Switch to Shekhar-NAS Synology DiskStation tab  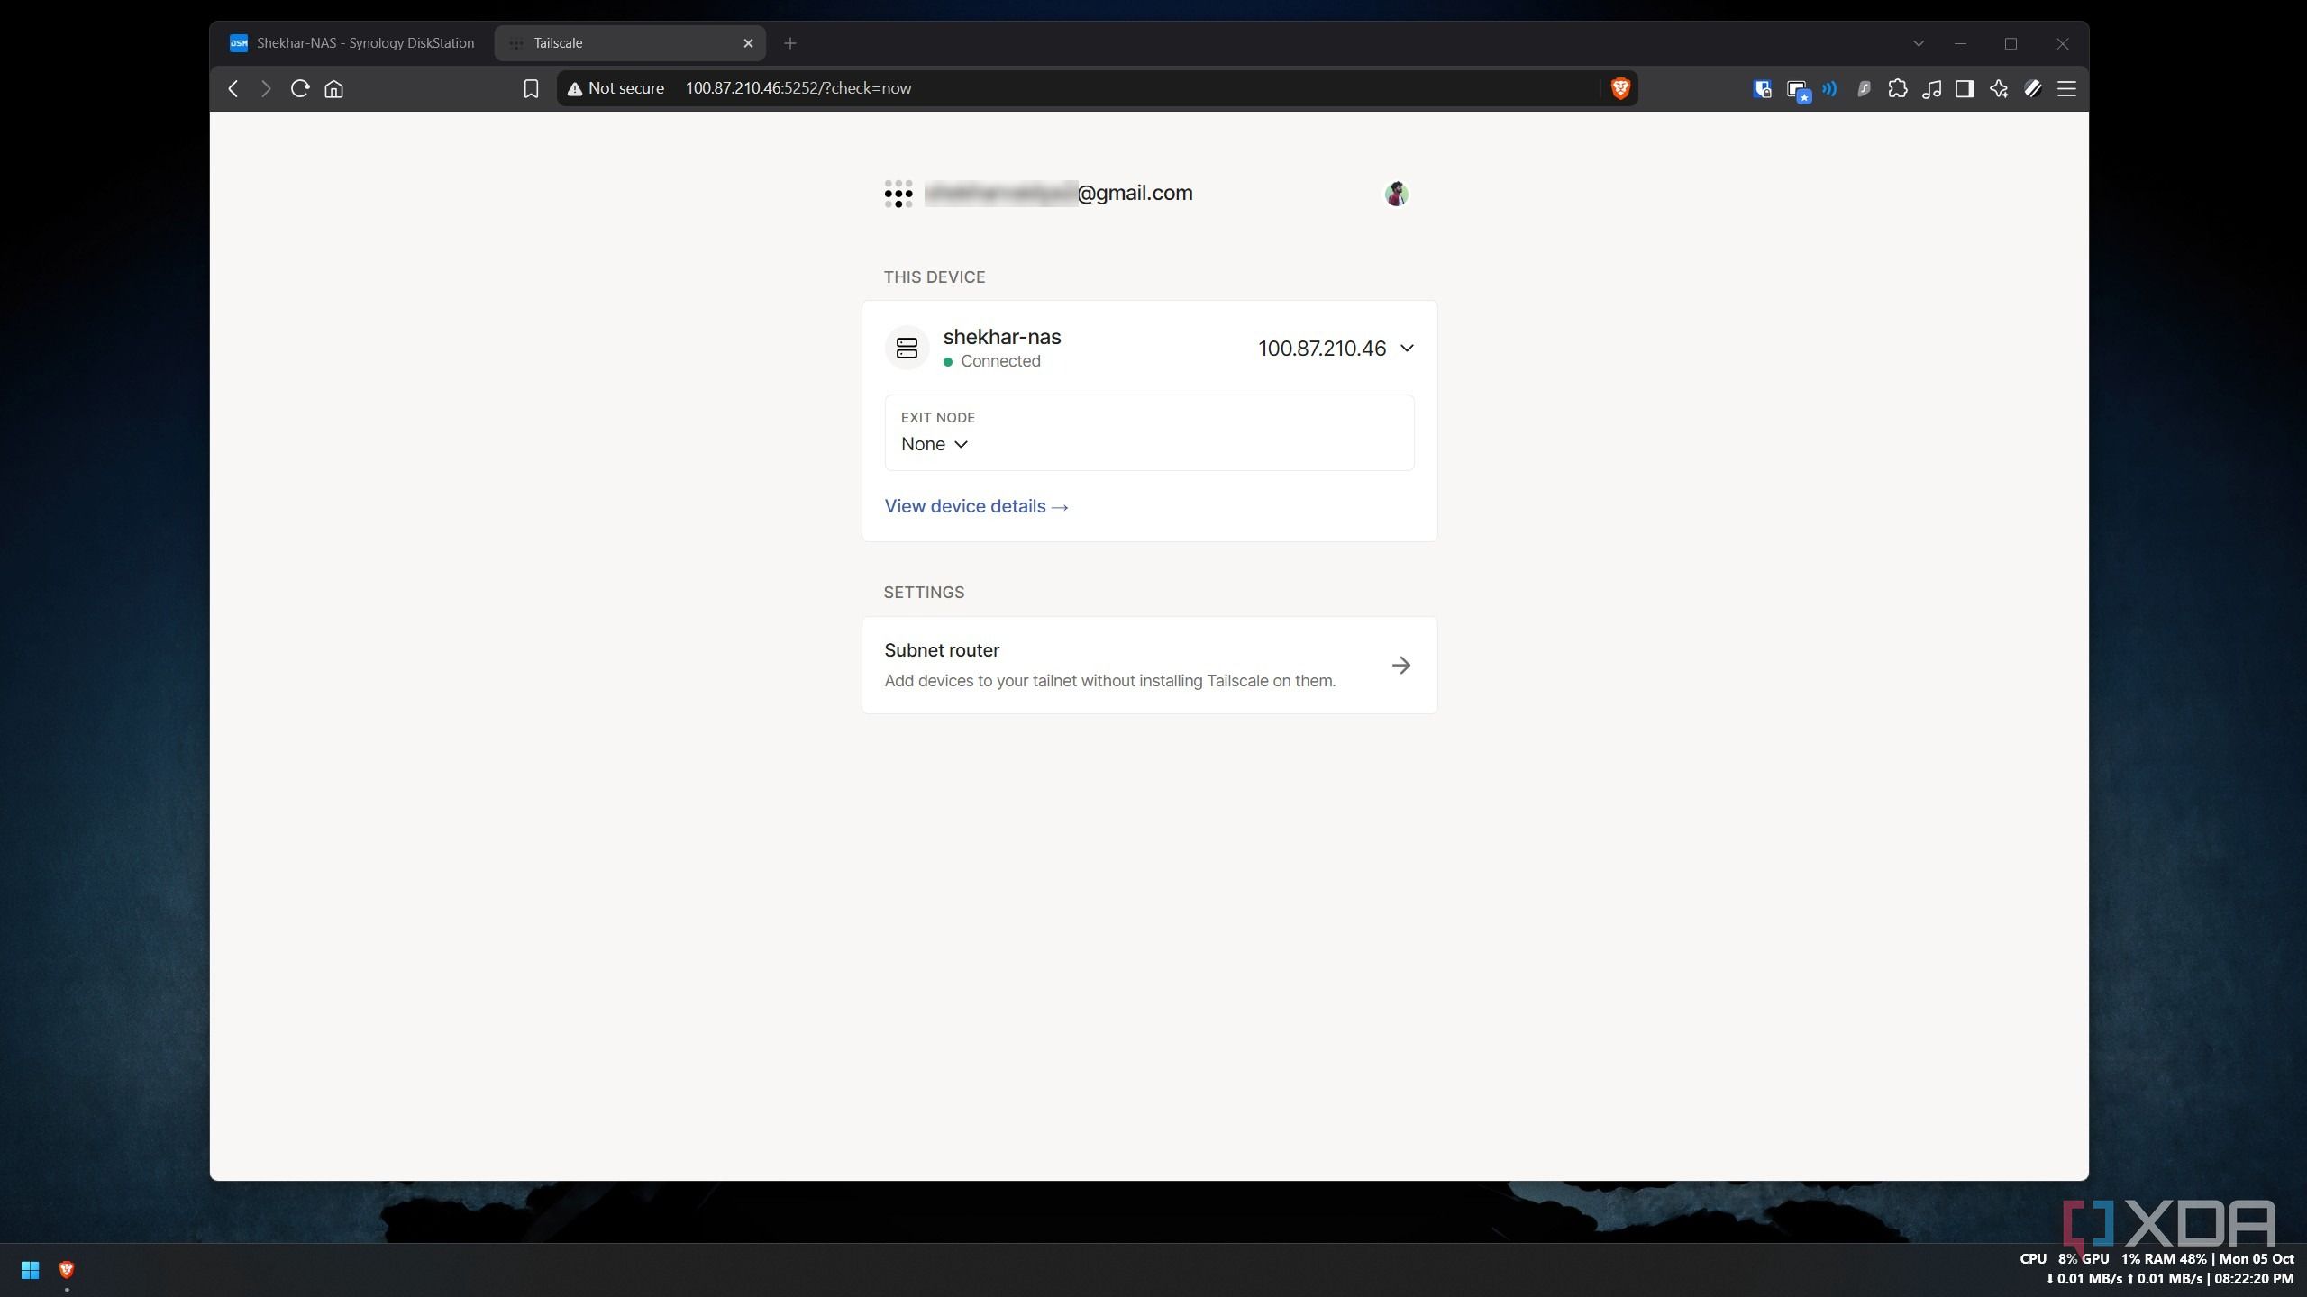pyautogui.click(x=352, y=43)
